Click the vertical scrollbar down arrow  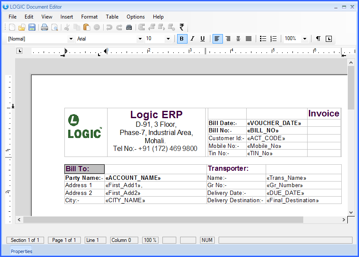(351, 213)
